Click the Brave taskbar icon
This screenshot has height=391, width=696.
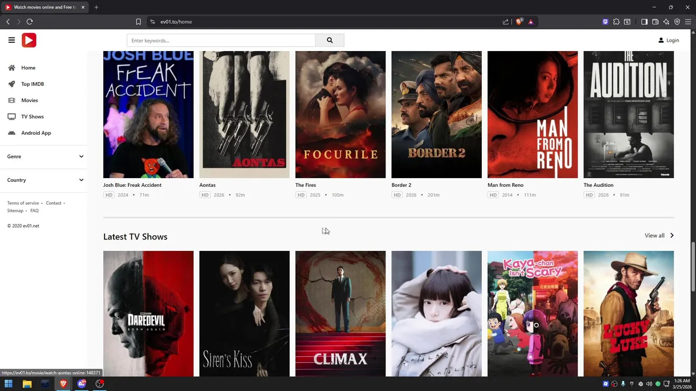(63, 384)
